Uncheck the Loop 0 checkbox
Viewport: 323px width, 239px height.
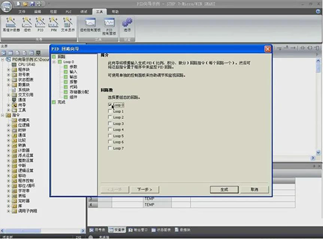pyautogui.click(x=110, y=105)
